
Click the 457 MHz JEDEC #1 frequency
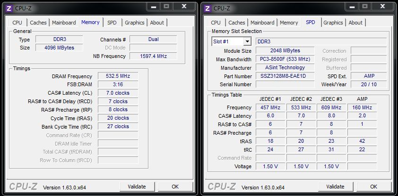point(270,107)
